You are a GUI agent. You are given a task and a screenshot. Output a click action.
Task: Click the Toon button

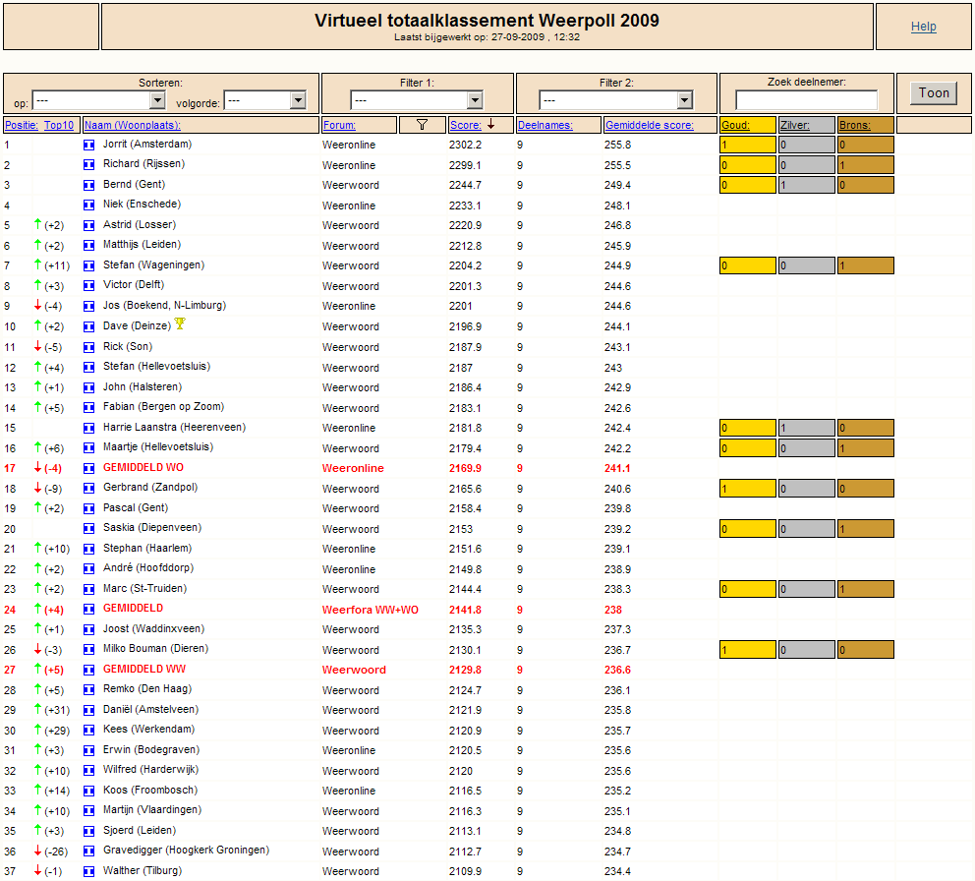pos(934,92)
